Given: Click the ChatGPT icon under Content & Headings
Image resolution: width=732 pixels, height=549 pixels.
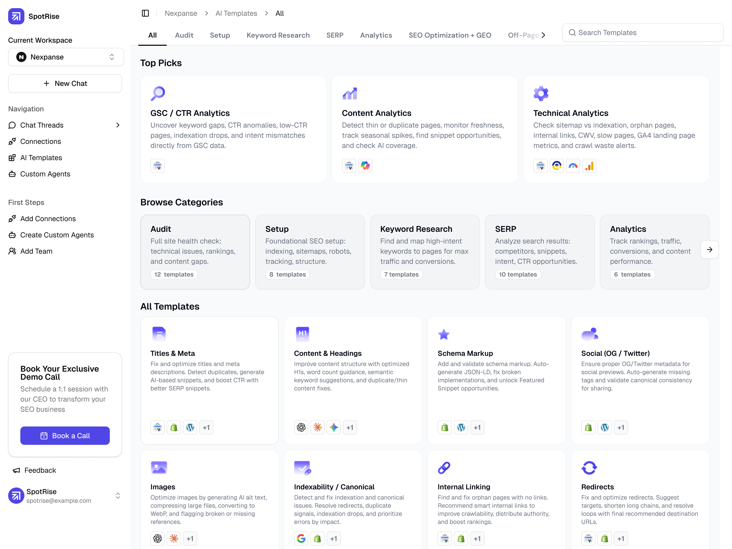Looking at the screenshot, I should tap(301, 428).
